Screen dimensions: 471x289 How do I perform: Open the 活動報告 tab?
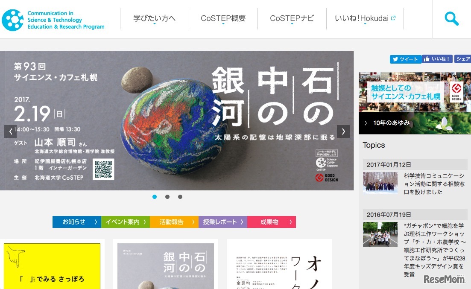[x=174, y=222]
